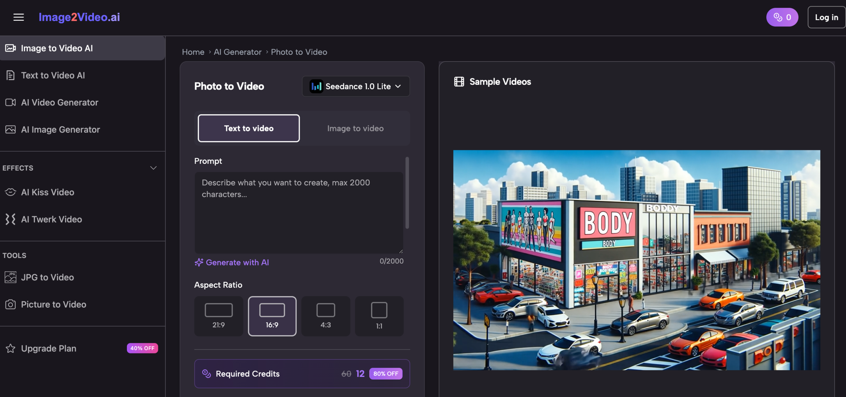Open the AI Image Generator sidebar item

pyautogui.click(x=60, y=129)
